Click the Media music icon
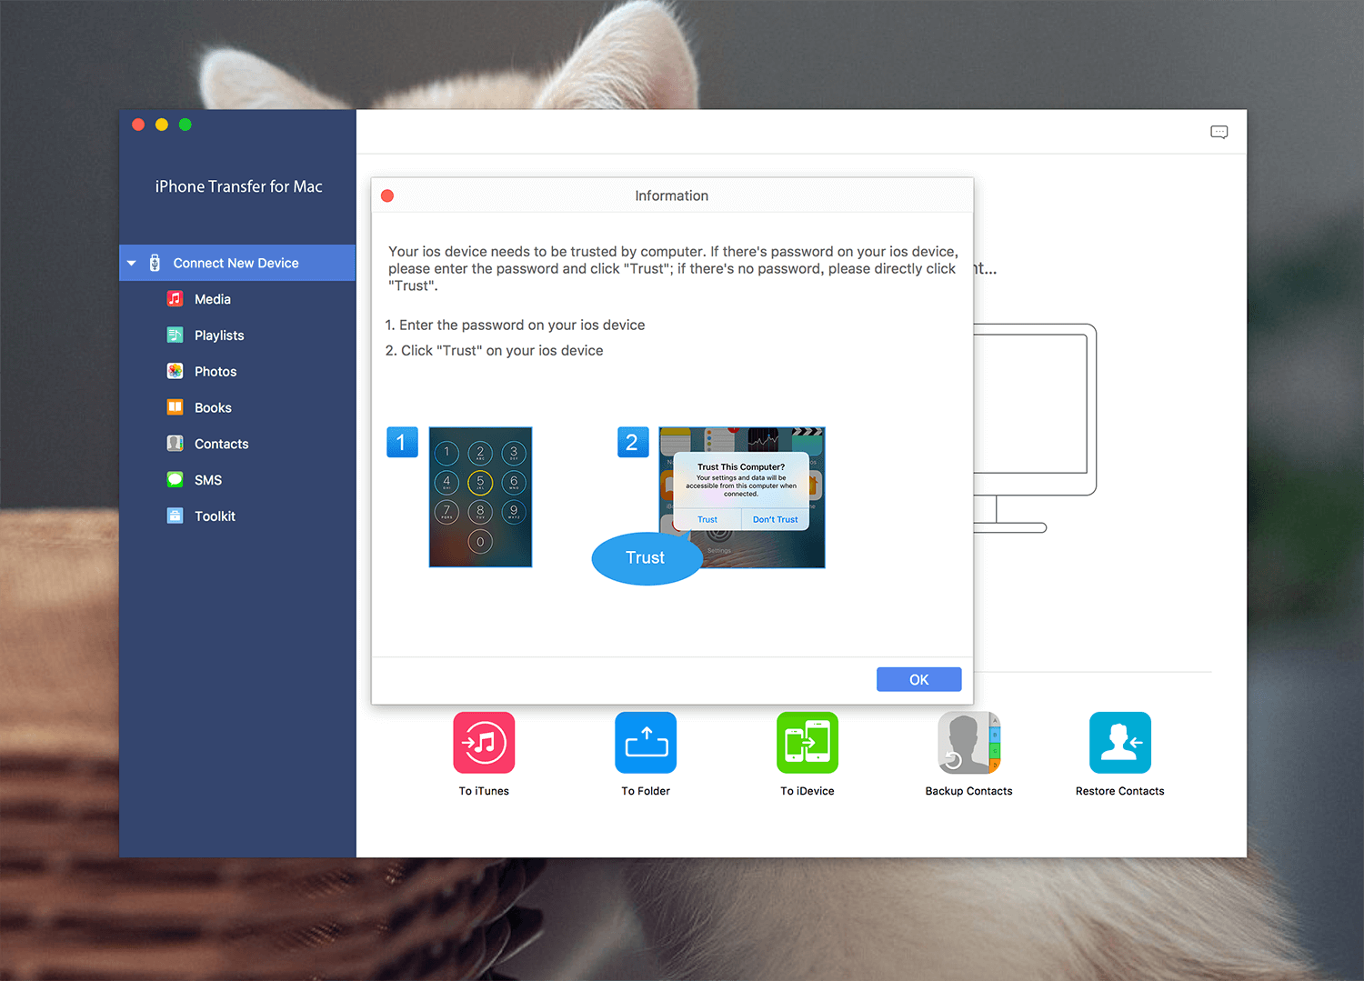 pyautogui.click(x=175, y=298)
